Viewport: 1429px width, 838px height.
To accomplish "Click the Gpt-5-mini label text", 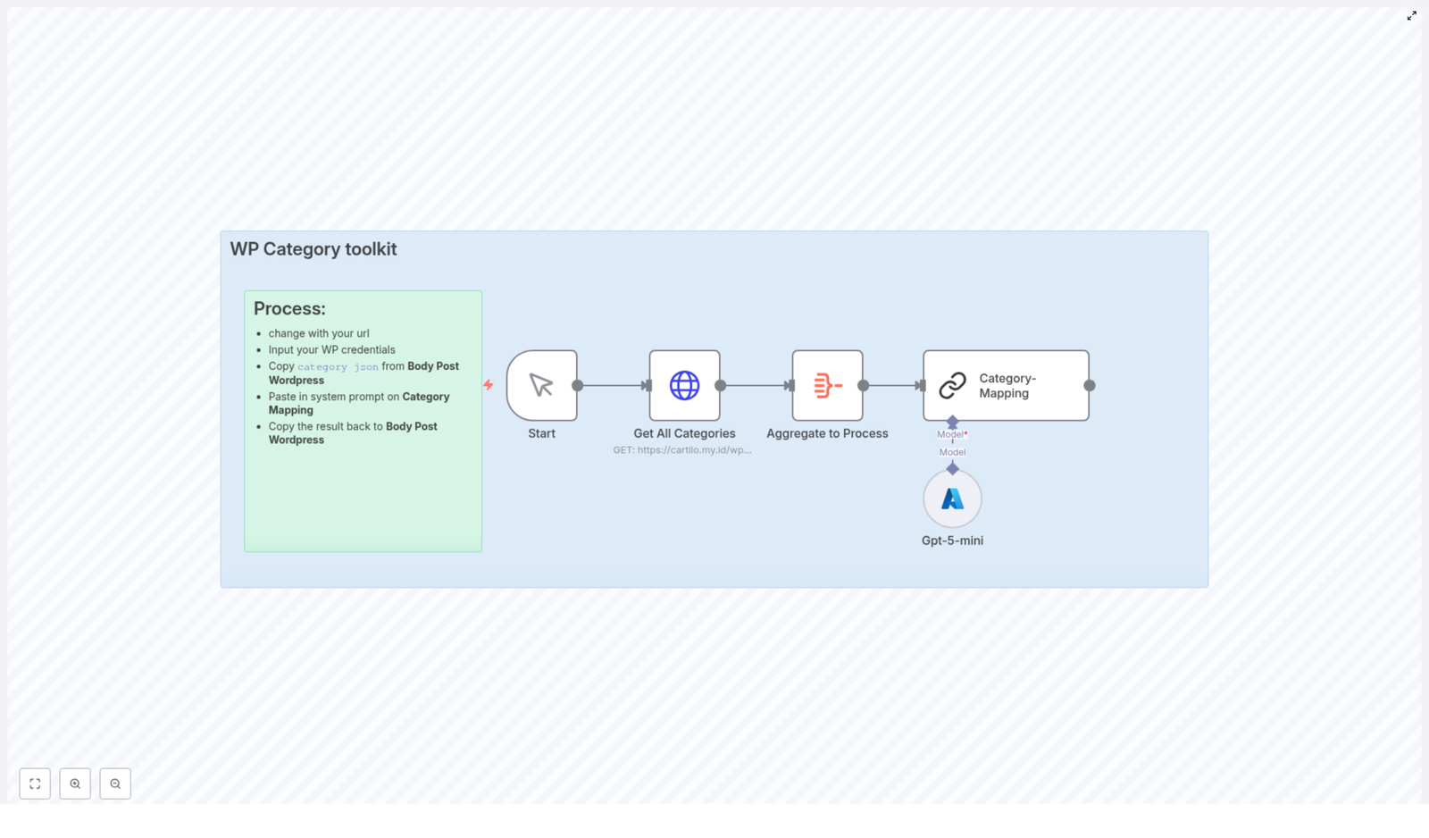I will [x=952, y=541].
